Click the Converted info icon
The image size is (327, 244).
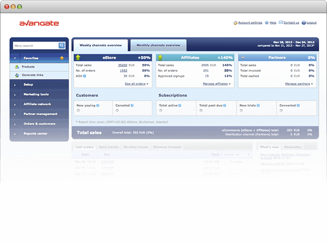(298, 105)
